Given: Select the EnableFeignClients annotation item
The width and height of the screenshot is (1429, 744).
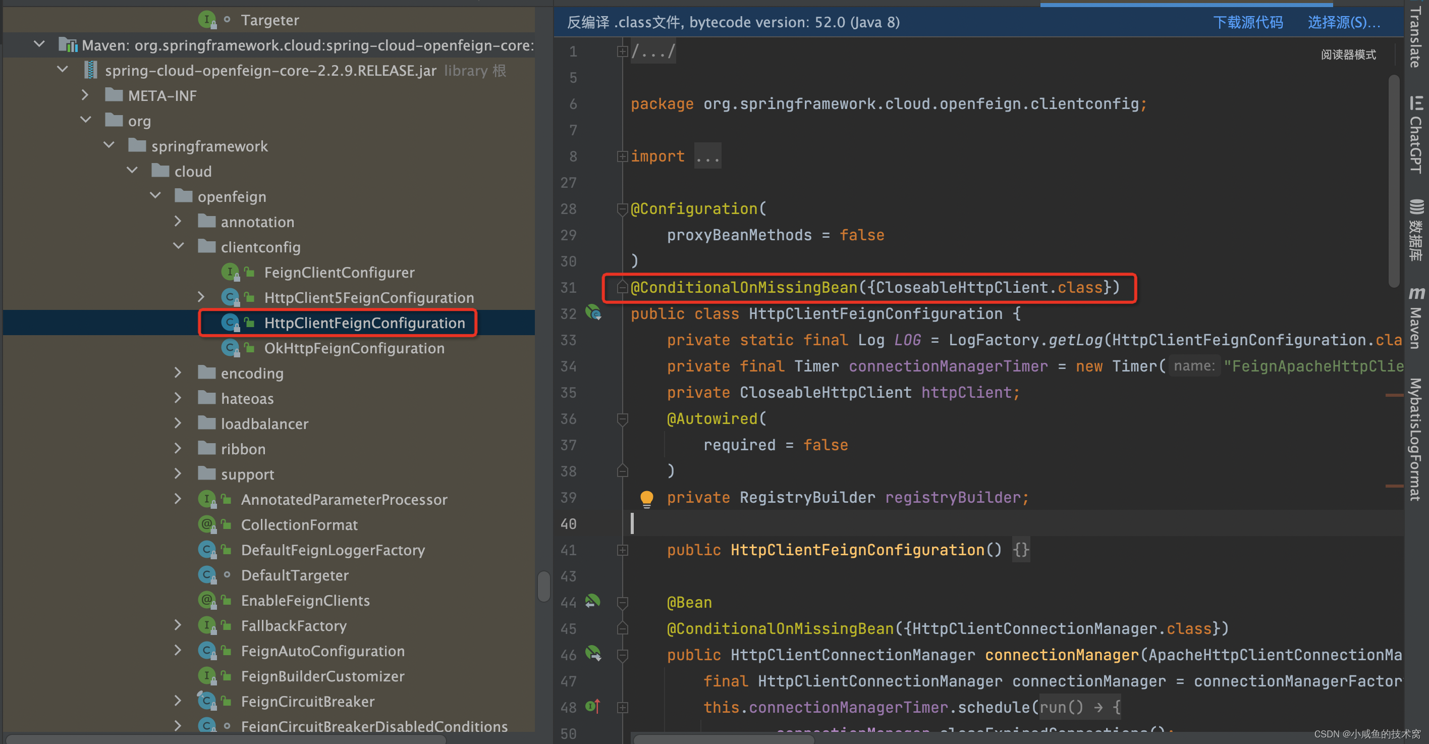Looking at the screenshot, I should 305,600.
